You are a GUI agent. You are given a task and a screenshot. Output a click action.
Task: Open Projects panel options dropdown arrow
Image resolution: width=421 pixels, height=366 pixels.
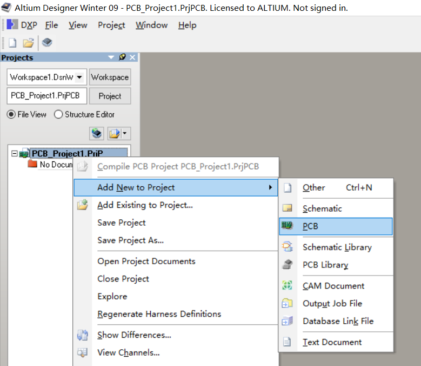coord(111,57)
